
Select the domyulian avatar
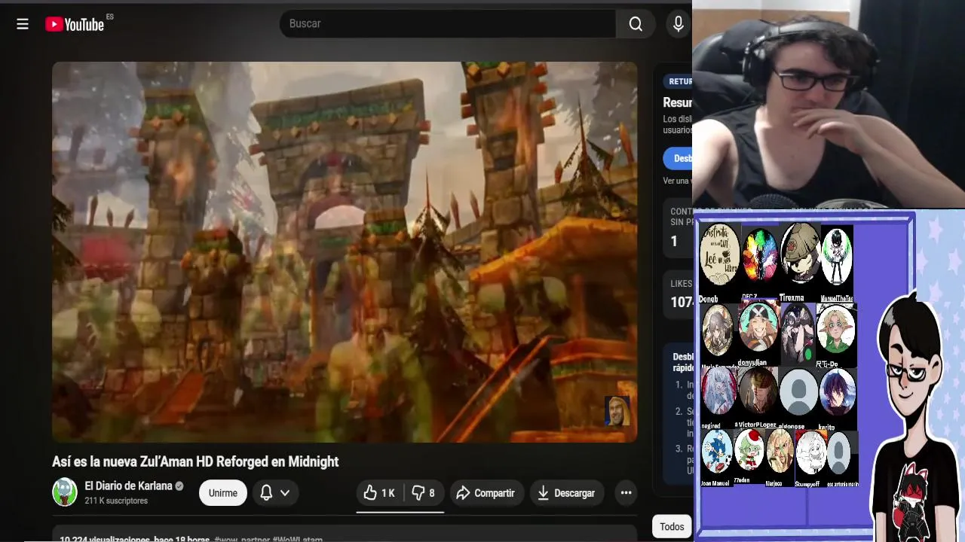[x=758, y=327]
